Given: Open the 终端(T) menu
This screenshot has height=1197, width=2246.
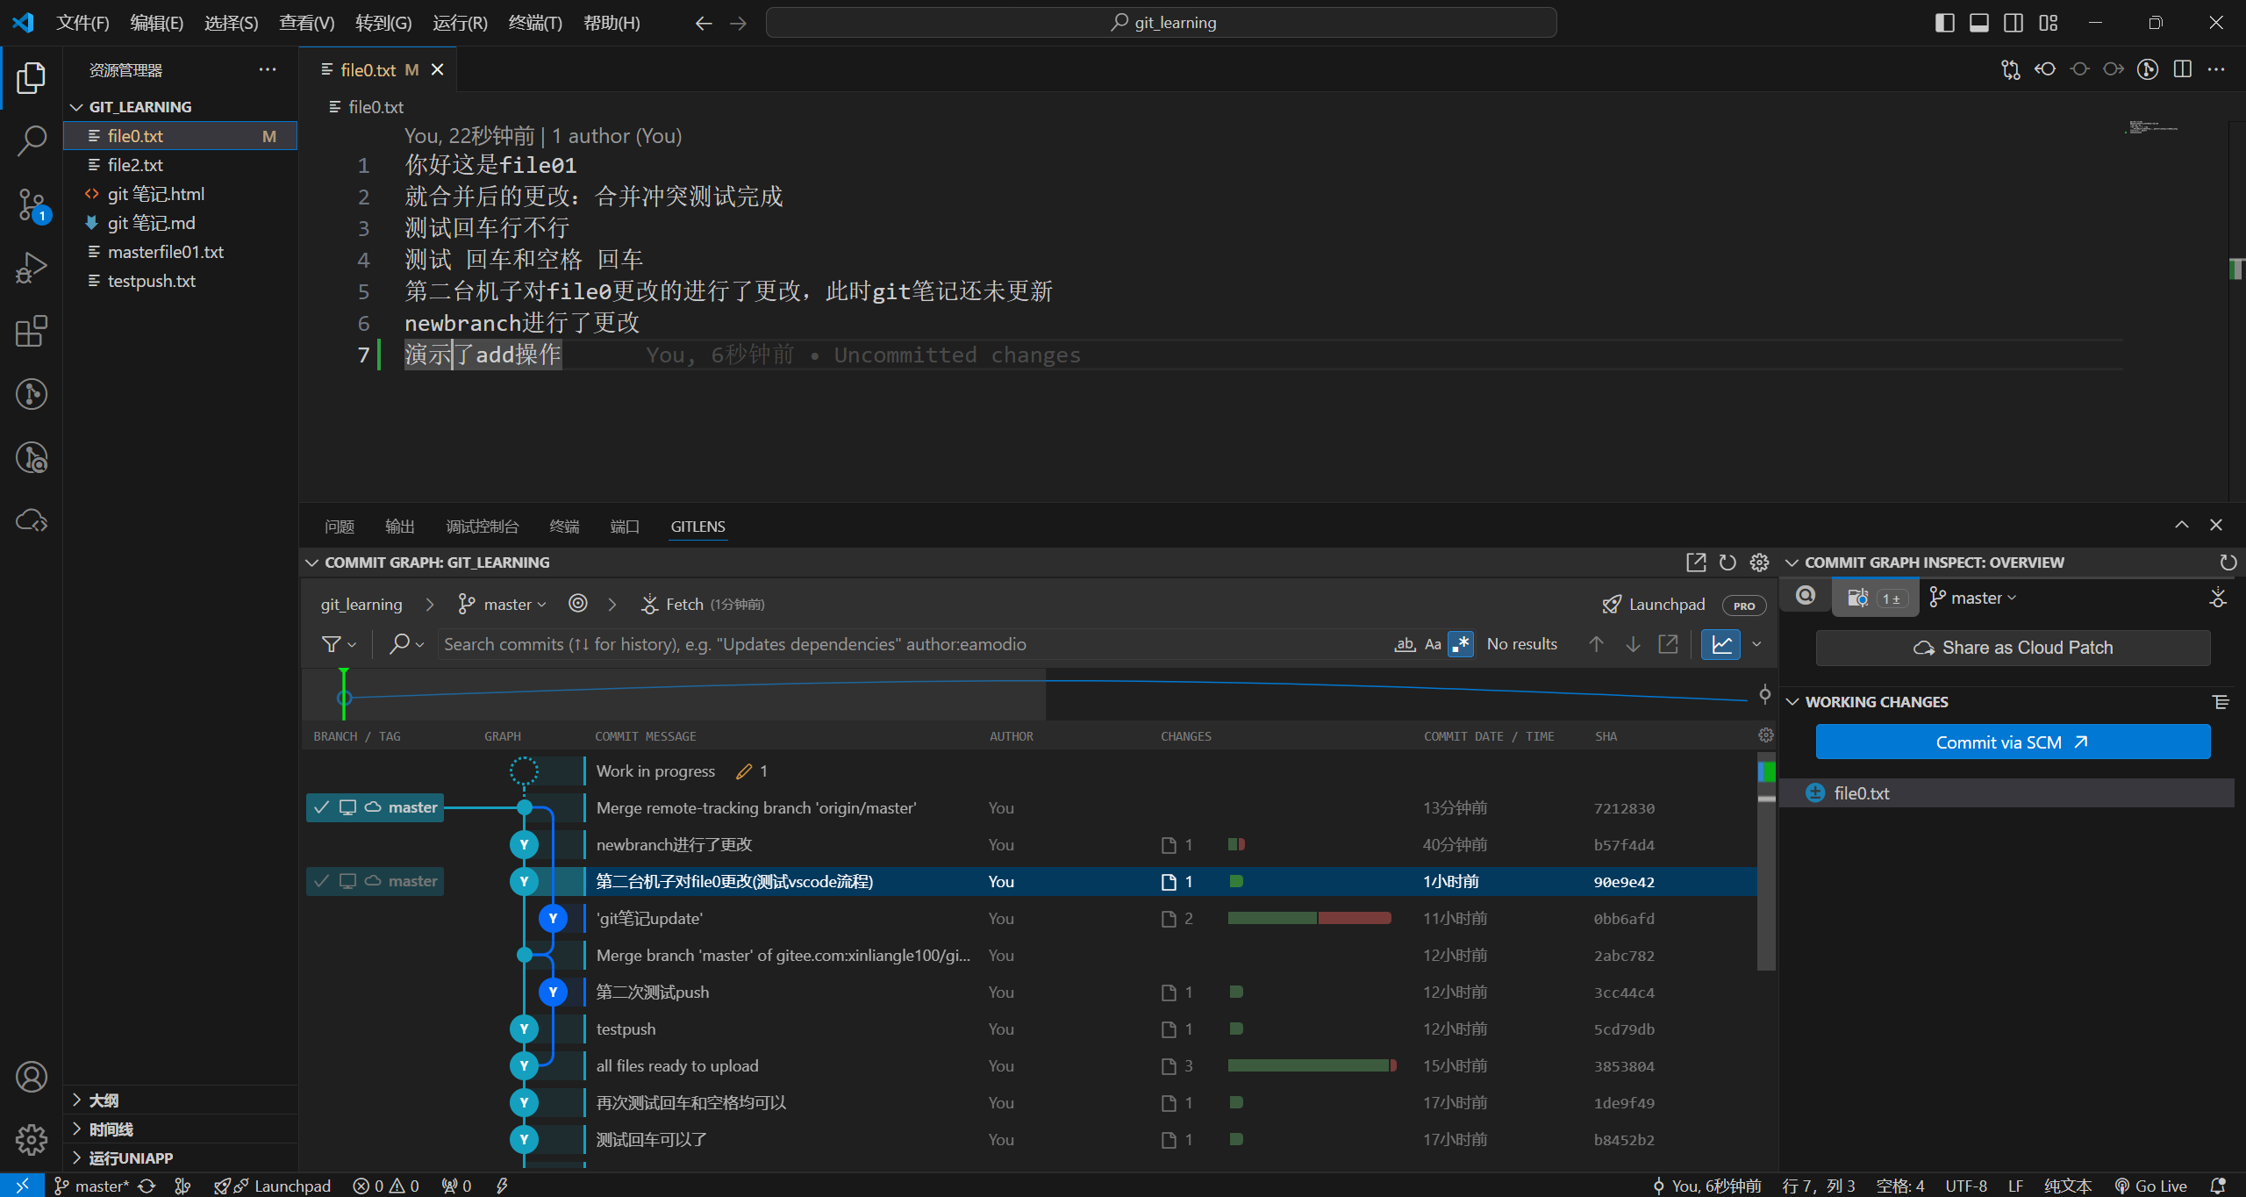Looking at the screenshot, I should (535, 23).
